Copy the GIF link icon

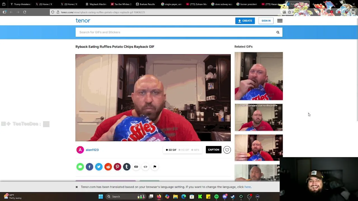[136, 167]
